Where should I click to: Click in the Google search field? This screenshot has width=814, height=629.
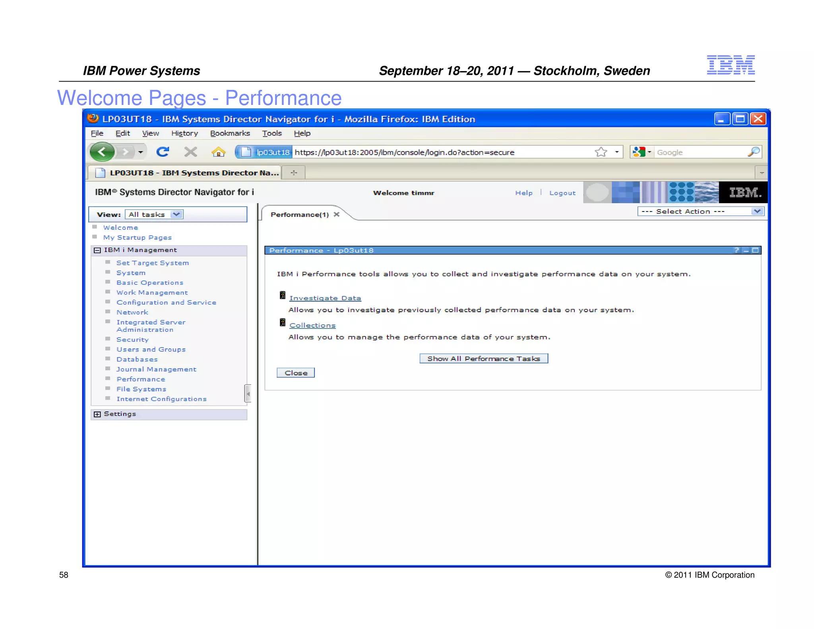click(700, 152)
